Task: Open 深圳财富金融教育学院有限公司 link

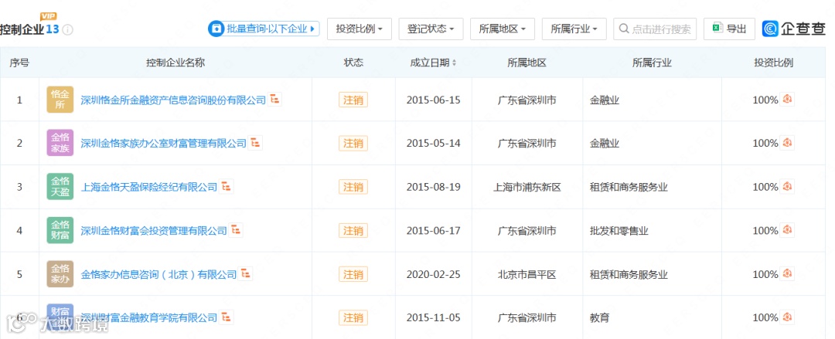Action: point(149,318)
